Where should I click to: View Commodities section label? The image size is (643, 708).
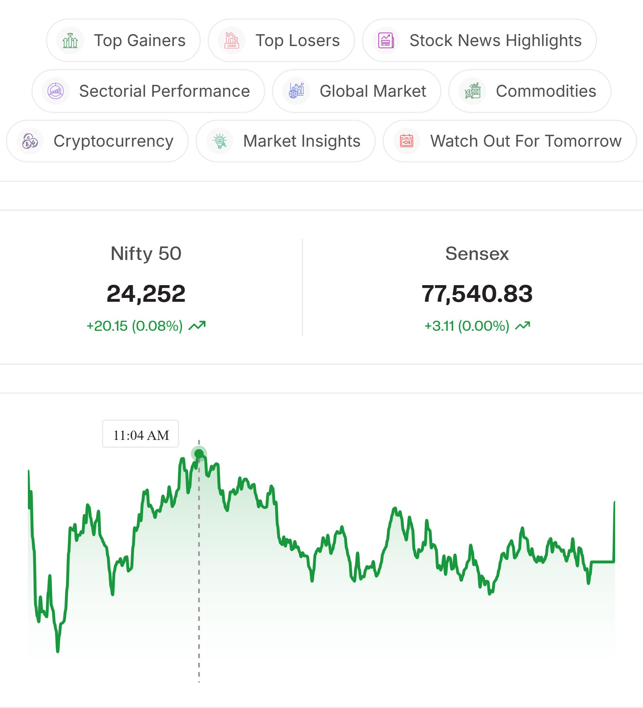[546, 91]
